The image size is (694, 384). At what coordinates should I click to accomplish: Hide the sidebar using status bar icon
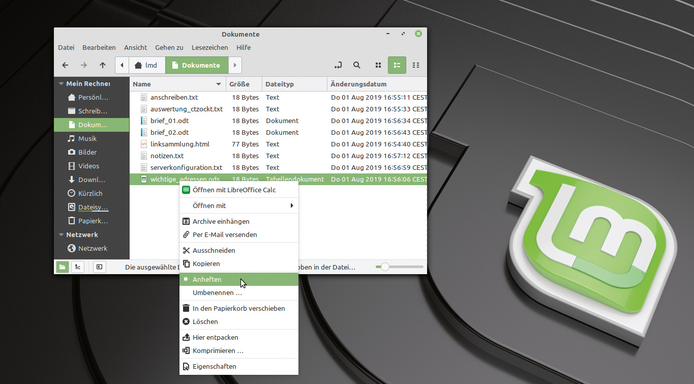[100, 267]
